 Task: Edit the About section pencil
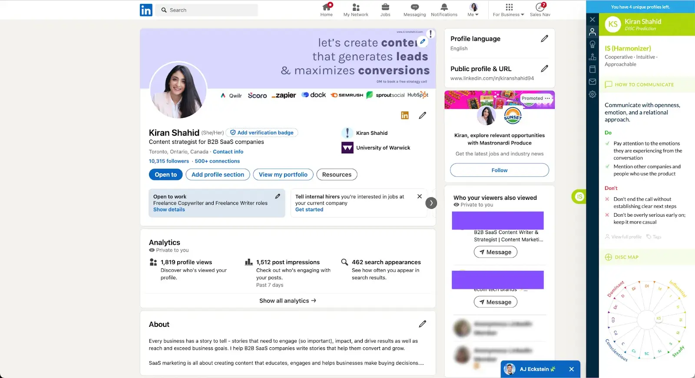[x=422, y=324]
